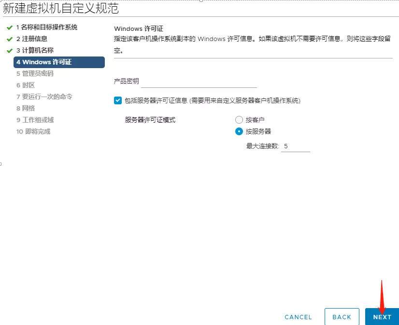Click green checkmark beside 计算机名称
This screenshot has height=325, width=399.
9,51
